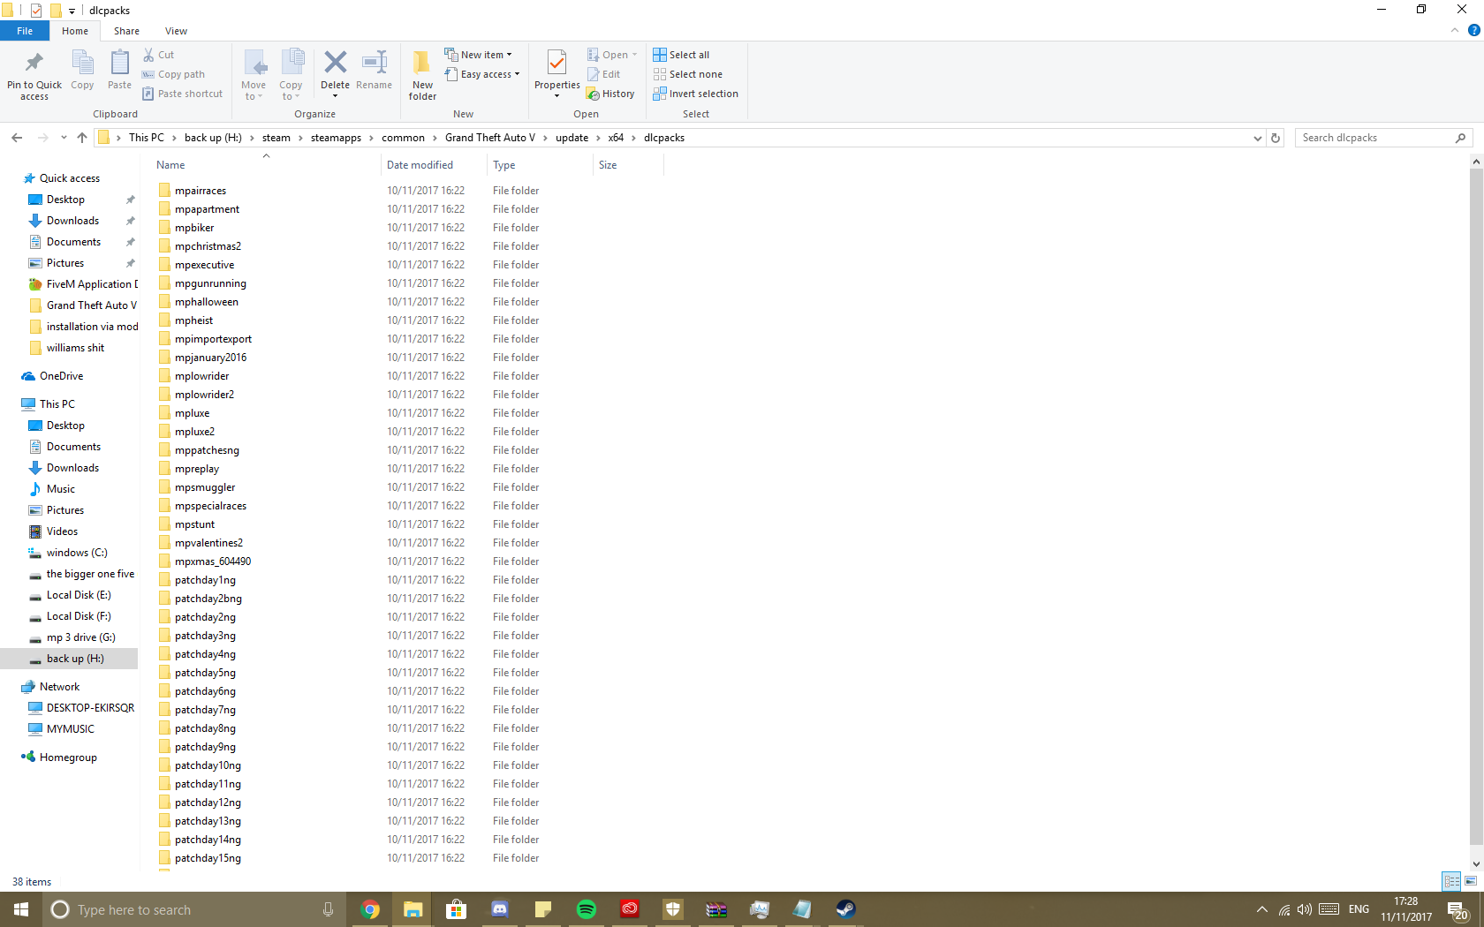Switch to the Home ribbon tab
Viewport: 1484px width, 927px height.
(75, 31)
